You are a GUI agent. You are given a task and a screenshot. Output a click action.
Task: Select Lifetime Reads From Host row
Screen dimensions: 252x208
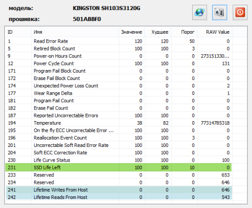119,197
